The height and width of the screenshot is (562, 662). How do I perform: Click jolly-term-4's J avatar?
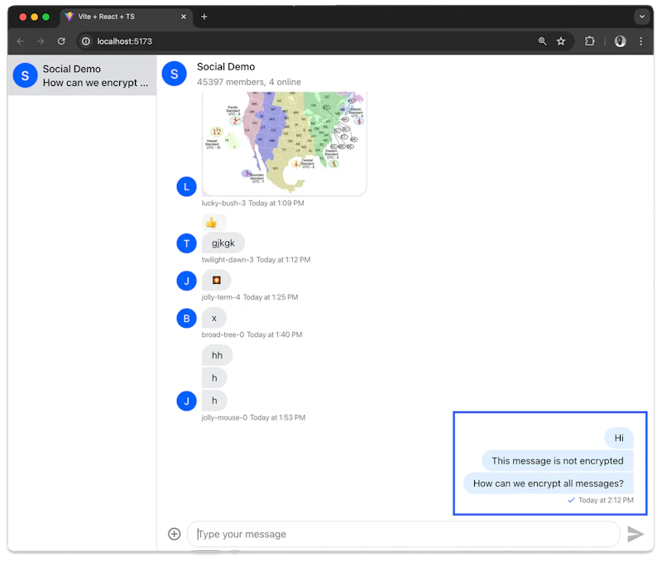coord(187,281)
